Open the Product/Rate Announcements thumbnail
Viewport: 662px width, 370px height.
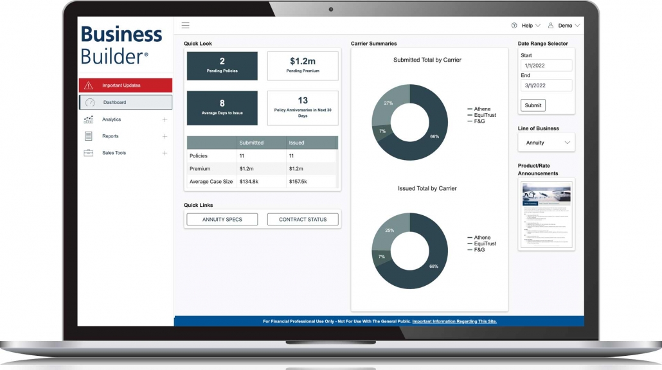[x=546, y=215]
